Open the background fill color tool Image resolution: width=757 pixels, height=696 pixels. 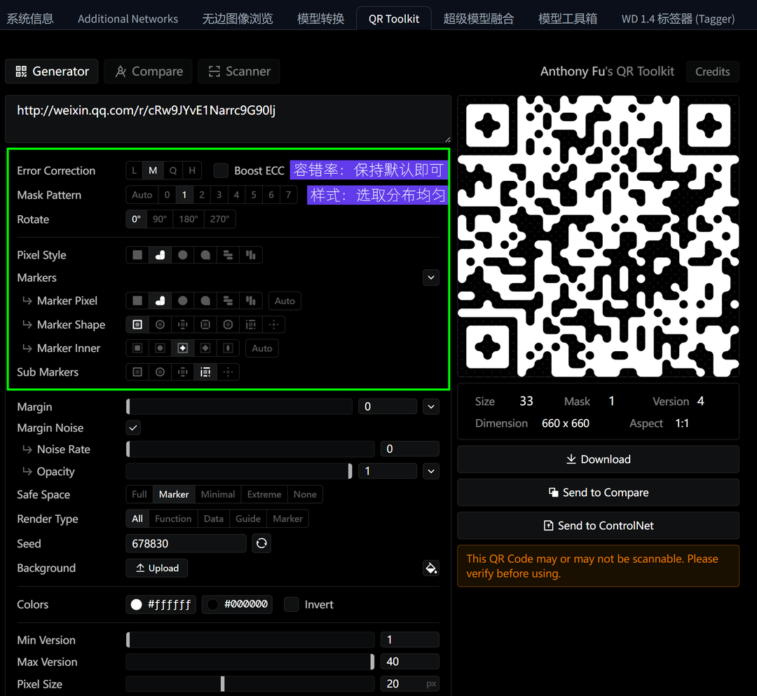click(x=431, y=568)
